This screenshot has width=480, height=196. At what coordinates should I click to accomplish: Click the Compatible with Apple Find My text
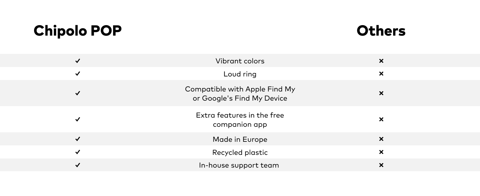pos(240,89)
